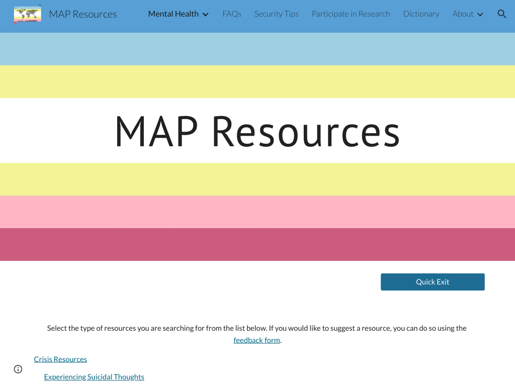Click the MAP Resources site title
Image resolution: width=515 pixels, height=386 pixels.
(83, 14)
